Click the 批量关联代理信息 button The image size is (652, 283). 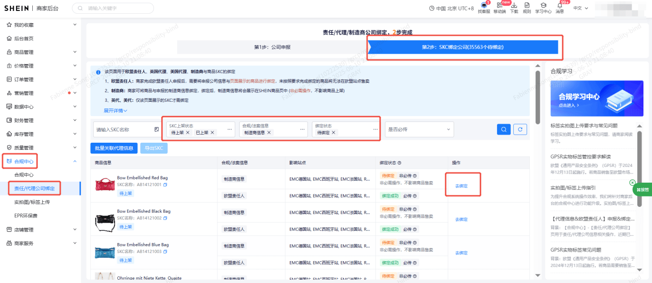click(x=114, y=148)
